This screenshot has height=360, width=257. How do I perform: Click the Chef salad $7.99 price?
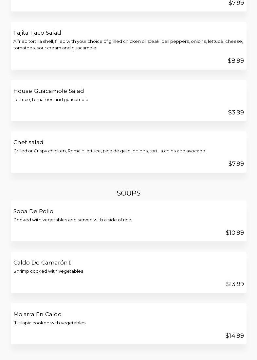tap(236, 163)
